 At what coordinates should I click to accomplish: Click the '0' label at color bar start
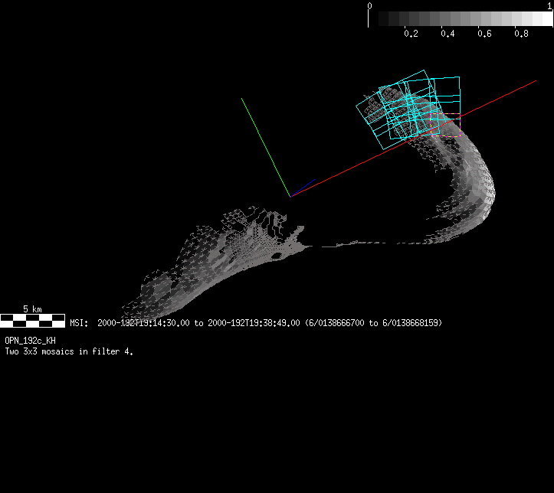pyautogui.click(x=369, y=5)
